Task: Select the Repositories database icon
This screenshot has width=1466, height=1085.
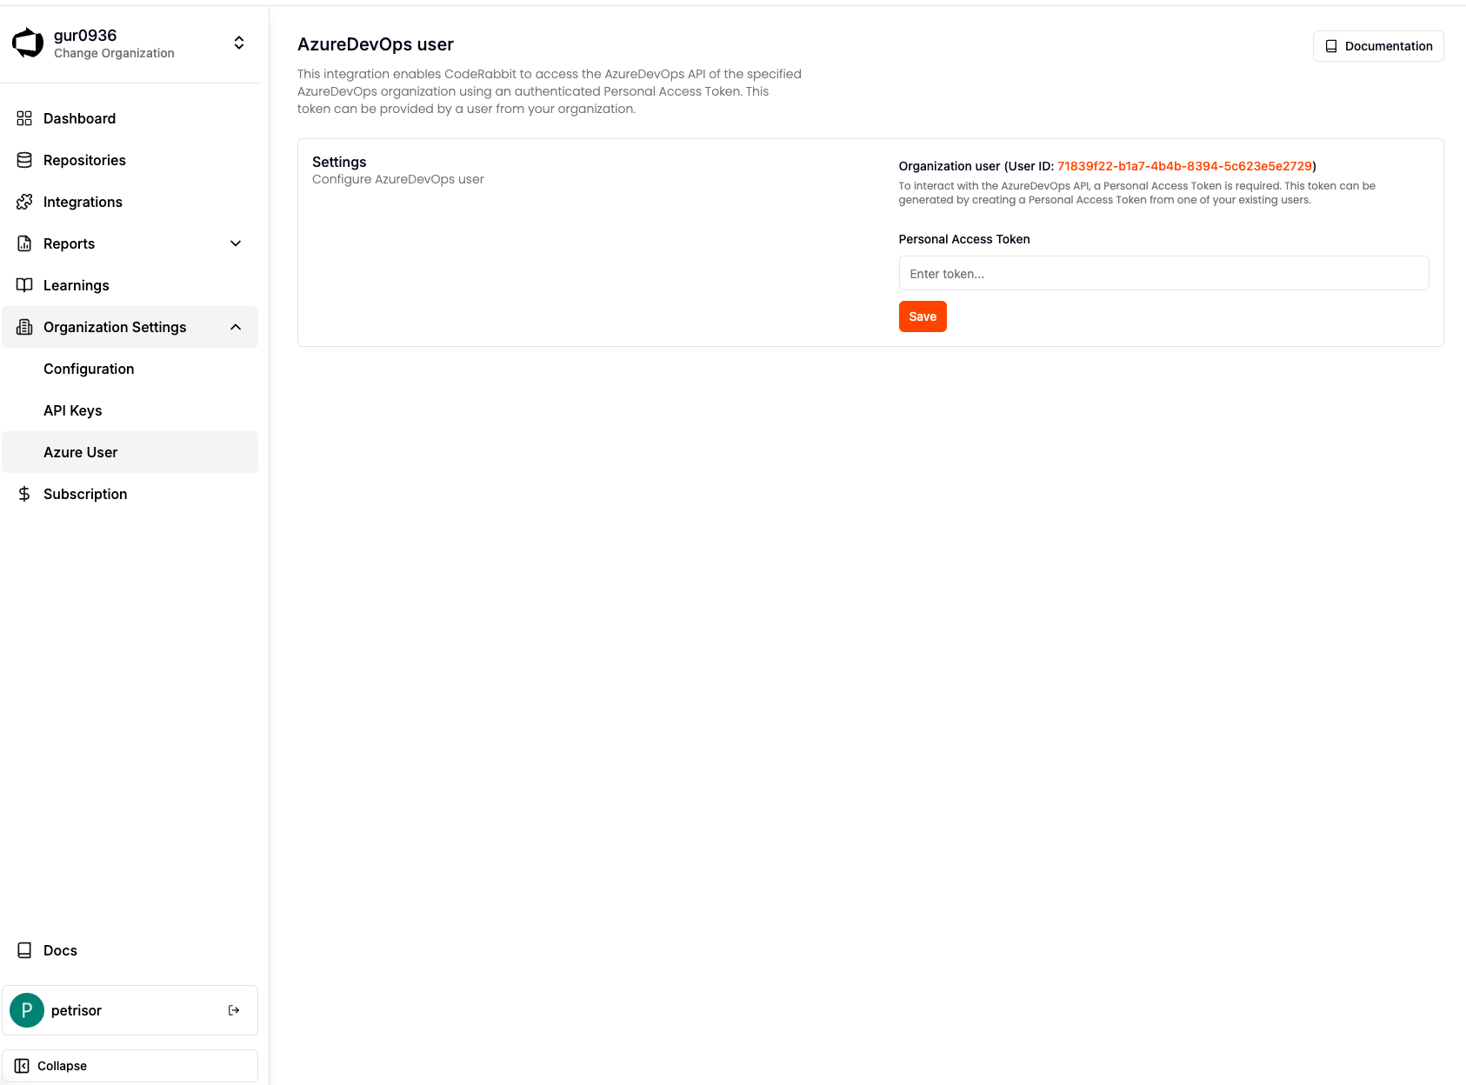Action: (24, 160)
